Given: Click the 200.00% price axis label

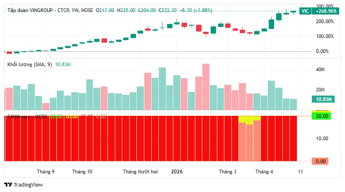Looking at the screenshot, I should click(325, 22).
